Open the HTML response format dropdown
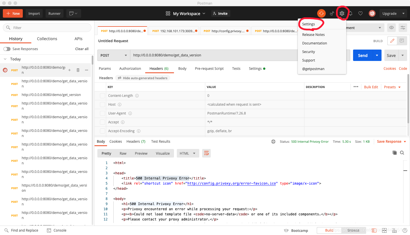410x235 pixels. tap(188, 153)
